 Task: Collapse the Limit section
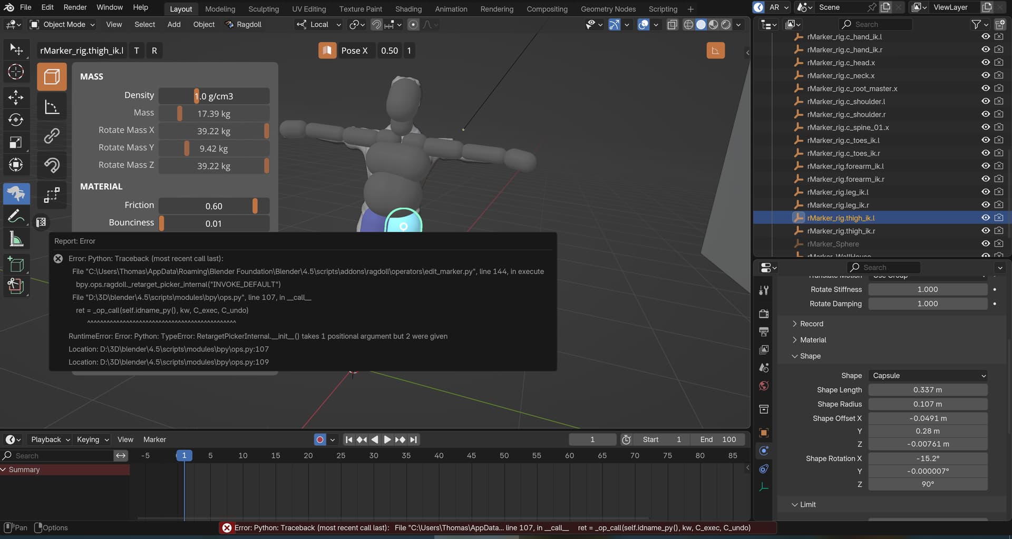click(807, 505)
